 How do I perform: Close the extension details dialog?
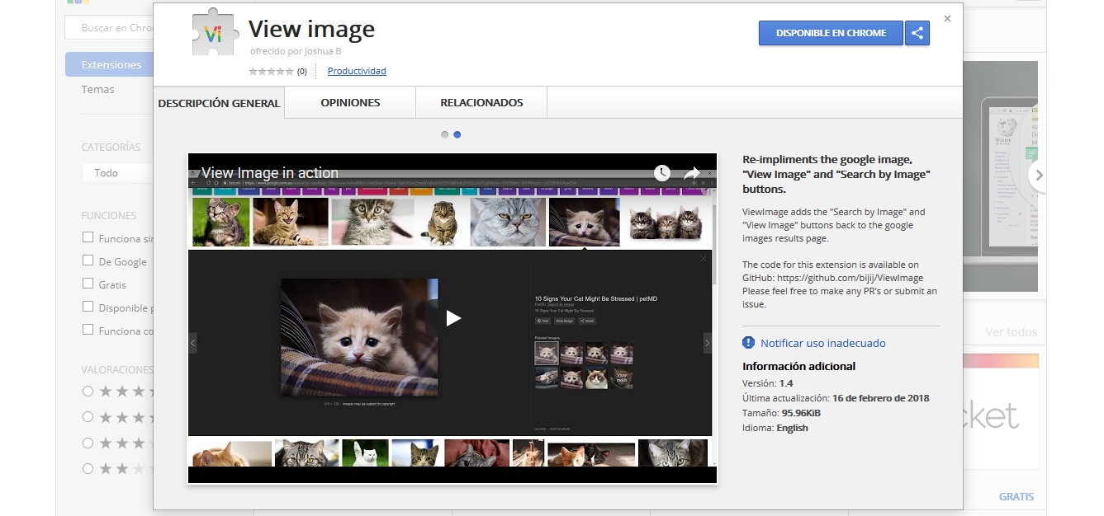click(x=947, y=18)
